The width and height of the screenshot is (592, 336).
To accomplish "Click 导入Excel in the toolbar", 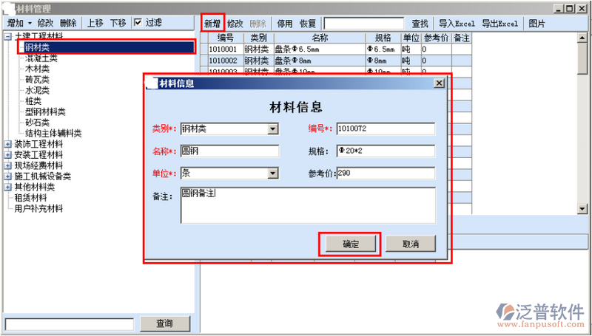I will (457, 24).
